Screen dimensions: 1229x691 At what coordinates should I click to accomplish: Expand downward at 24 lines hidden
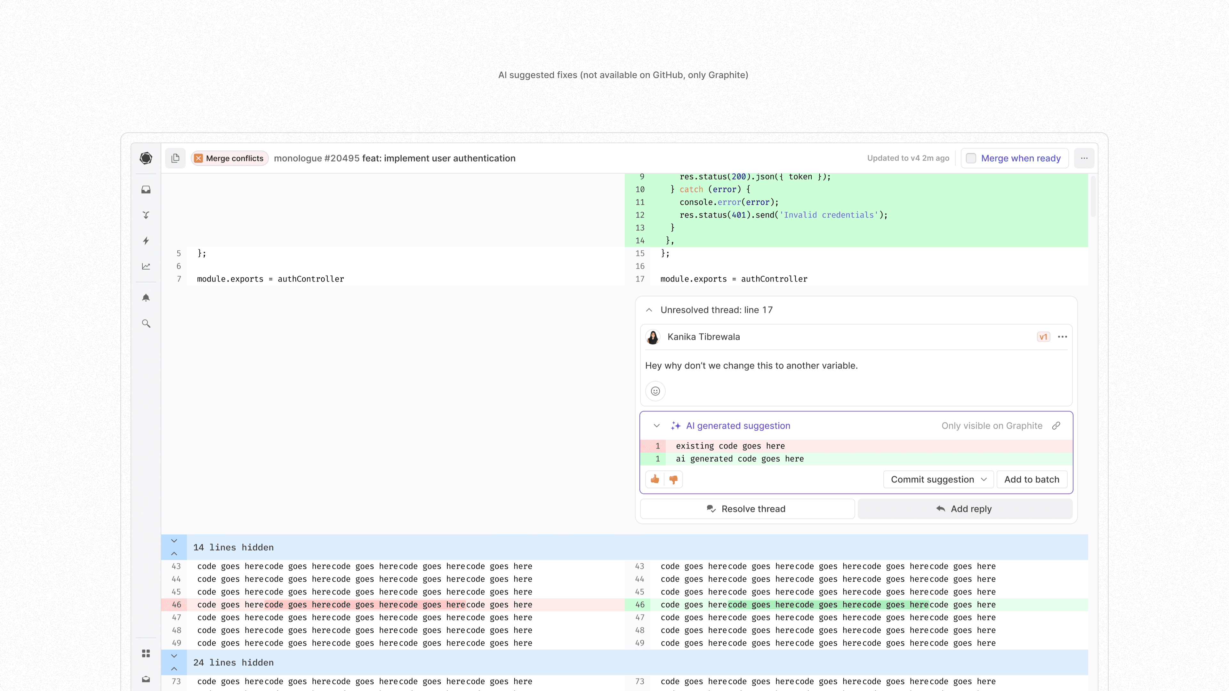(x=174, y=656)
